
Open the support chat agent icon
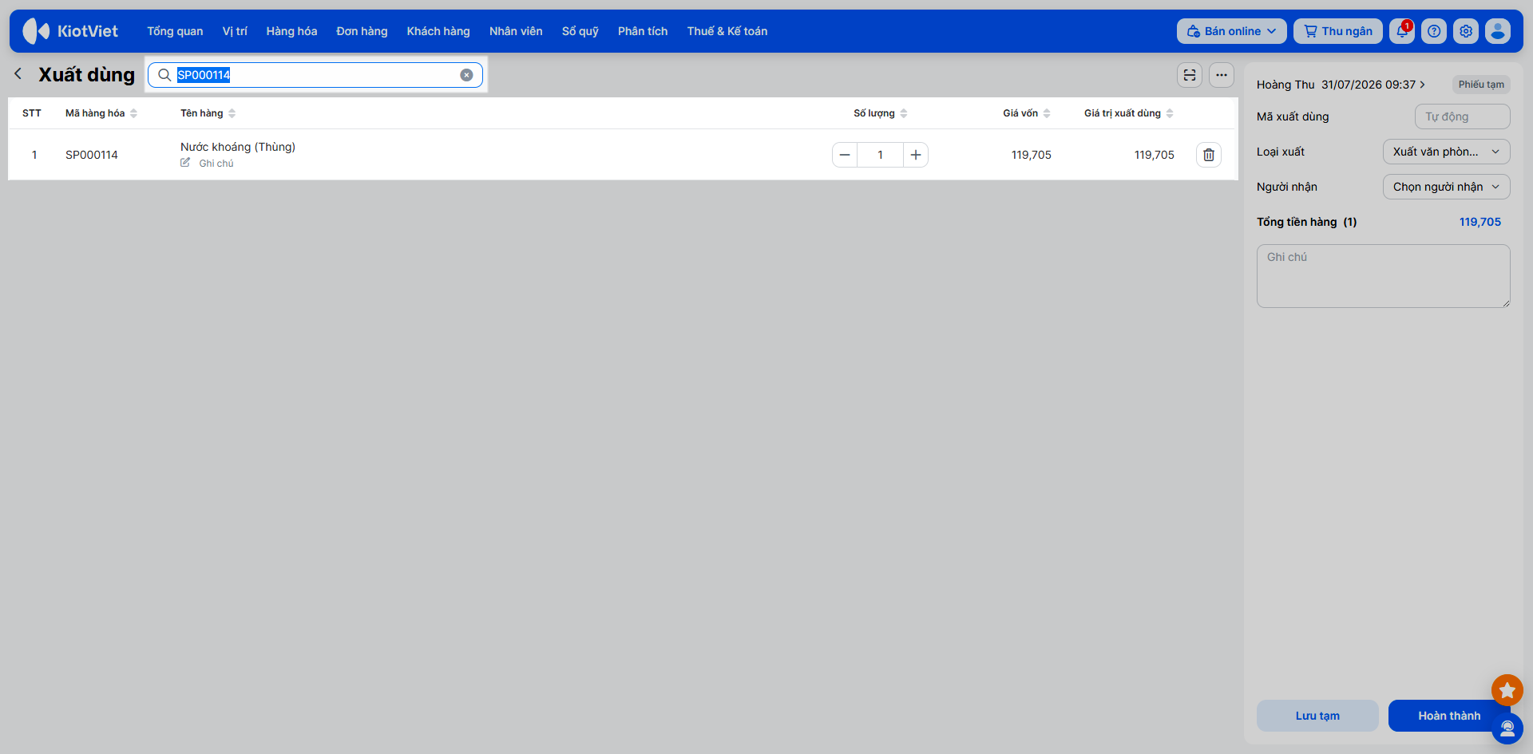1507,728
